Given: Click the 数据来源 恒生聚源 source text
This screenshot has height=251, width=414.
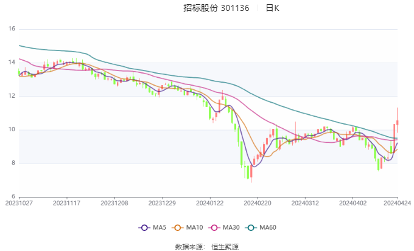Looking at the screenshot, I should click(x=207, y=246).
